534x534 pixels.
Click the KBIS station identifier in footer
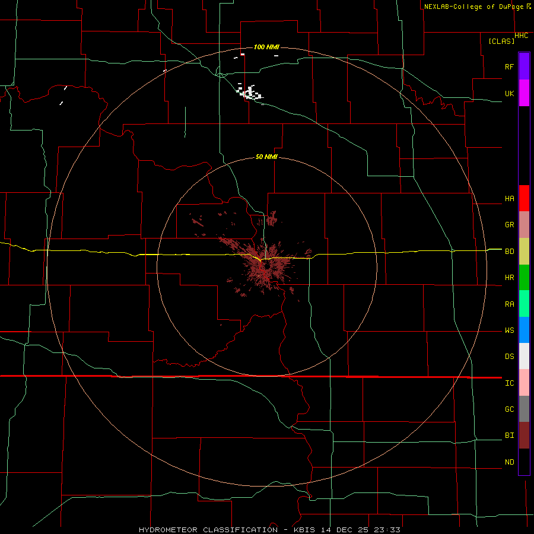click(x=304, y=530)
